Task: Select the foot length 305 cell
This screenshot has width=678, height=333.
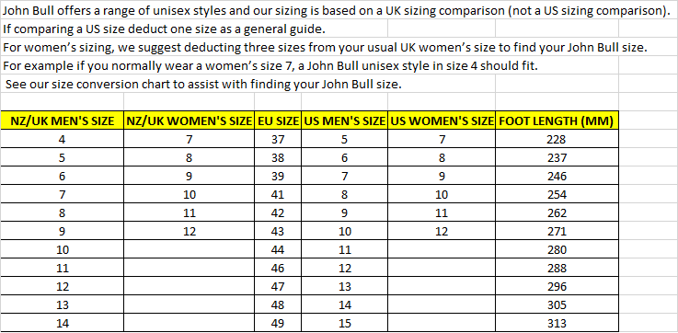Action: coord(557,304)
